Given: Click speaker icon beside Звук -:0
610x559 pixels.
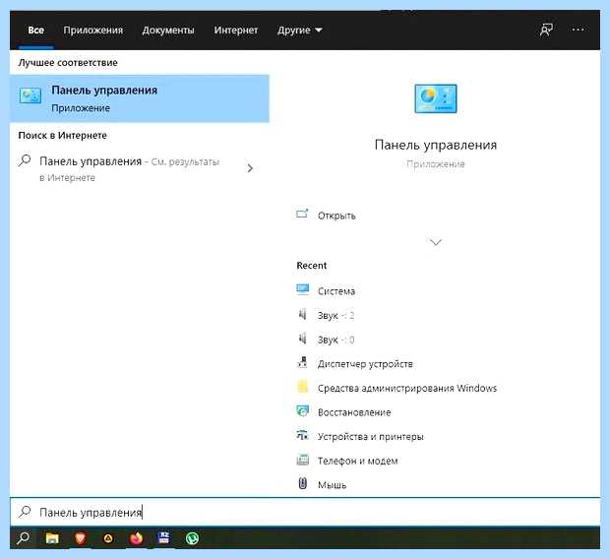Looking at the screenshot, I should click(302, 339).
